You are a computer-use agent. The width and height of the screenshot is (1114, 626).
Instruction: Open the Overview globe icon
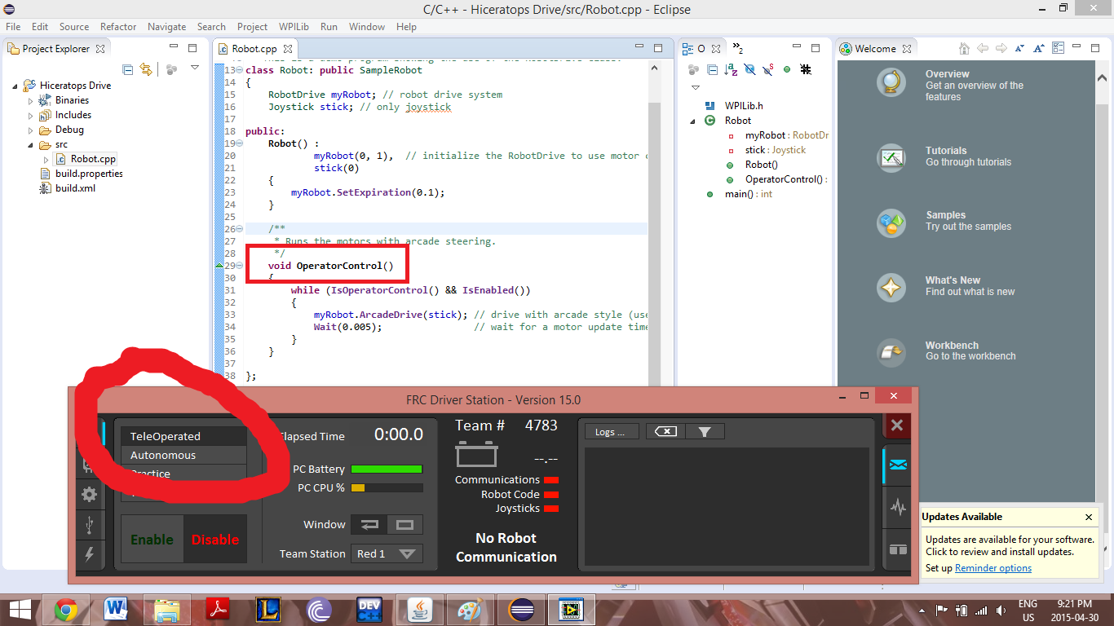[891, 82]
